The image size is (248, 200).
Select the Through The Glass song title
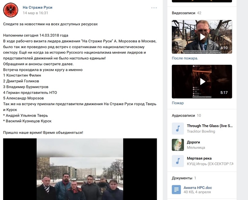pyautogui.click(x=210, y=126)
